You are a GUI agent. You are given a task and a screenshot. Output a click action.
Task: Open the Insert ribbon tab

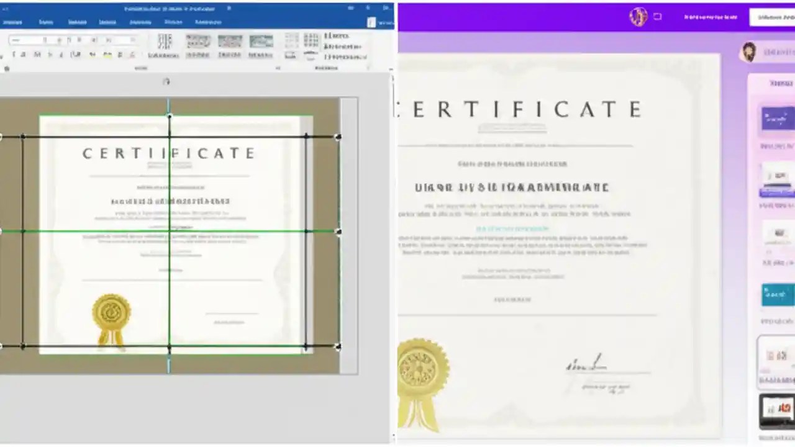pos(77,22)
